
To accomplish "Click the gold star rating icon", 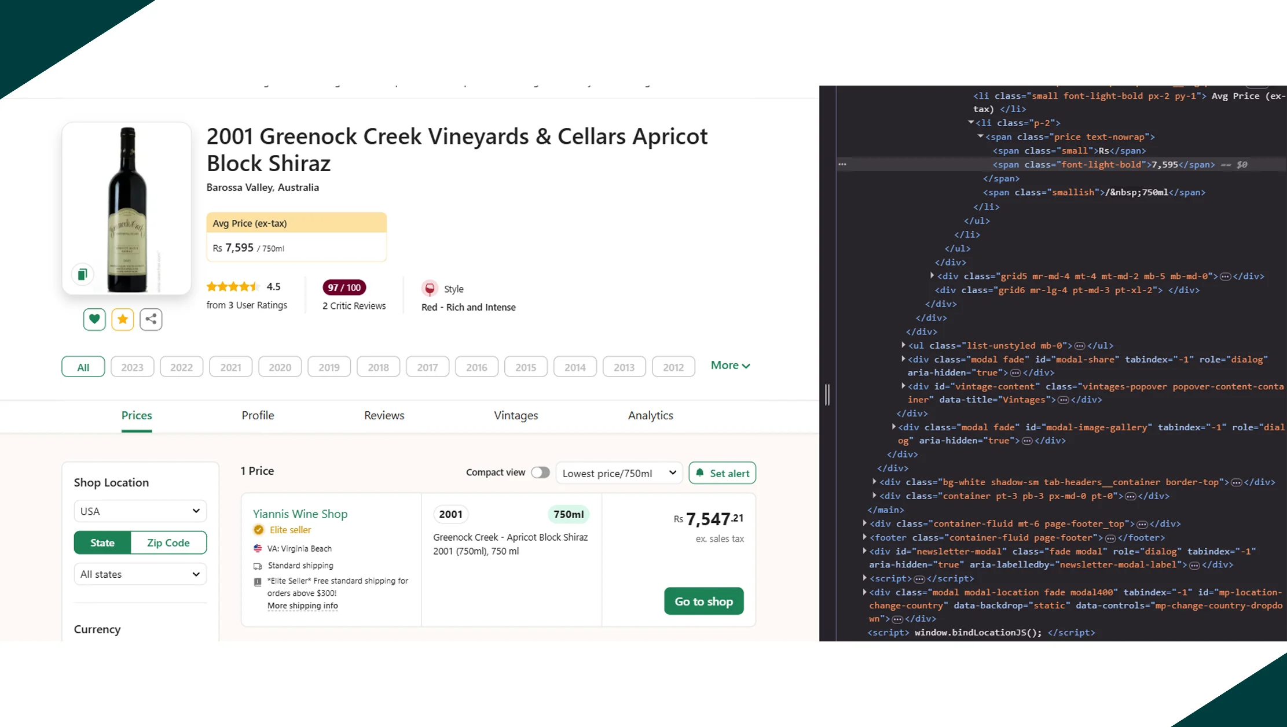I will click(x=123, y=319).
